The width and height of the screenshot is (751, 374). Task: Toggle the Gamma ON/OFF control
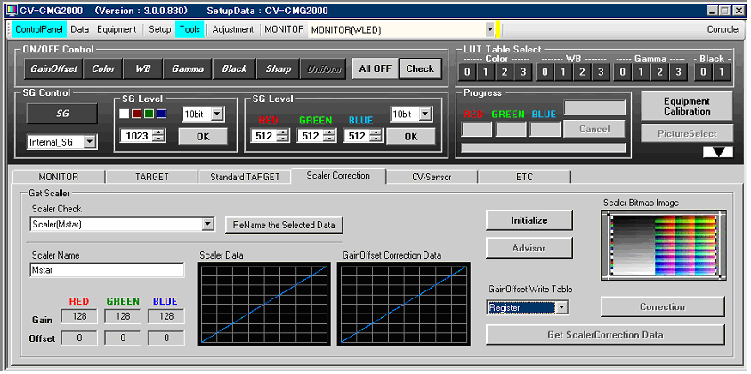point(187,69)
